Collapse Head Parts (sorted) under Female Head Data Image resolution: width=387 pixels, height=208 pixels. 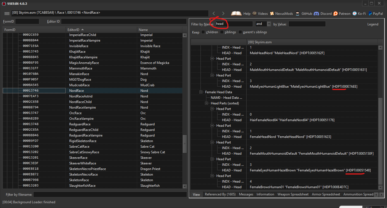coord(207,103)
